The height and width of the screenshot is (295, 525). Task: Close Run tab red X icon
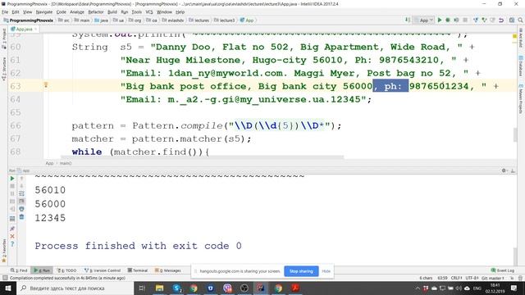pos(12,236)
